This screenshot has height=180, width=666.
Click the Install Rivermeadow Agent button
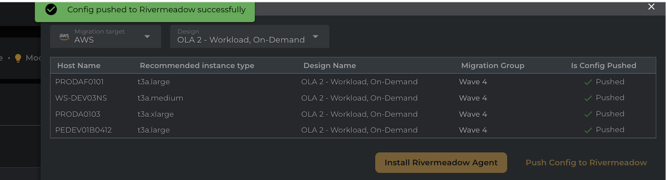441,162
